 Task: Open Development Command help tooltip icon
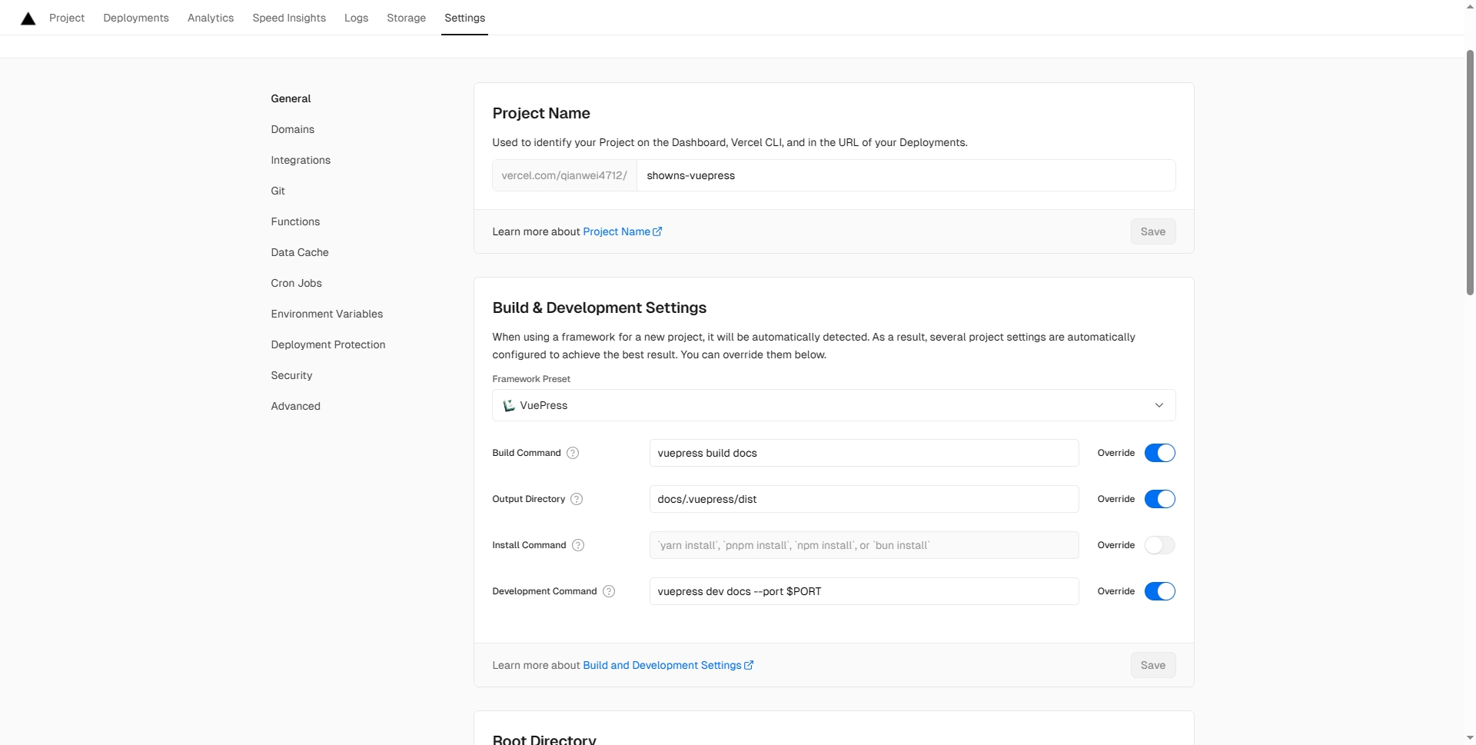609,591
